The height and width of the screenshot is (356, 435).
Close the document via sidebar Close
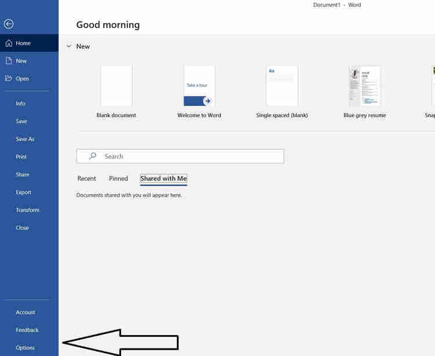[x=22, y=228]
